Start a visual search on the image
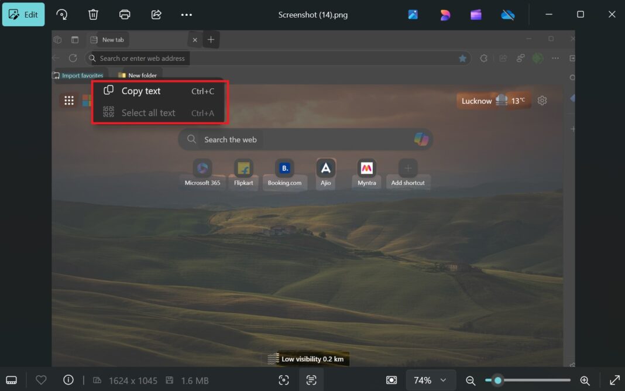Viewport: 625px width, 391px height. pyautogui.click(x=283, y=380)
